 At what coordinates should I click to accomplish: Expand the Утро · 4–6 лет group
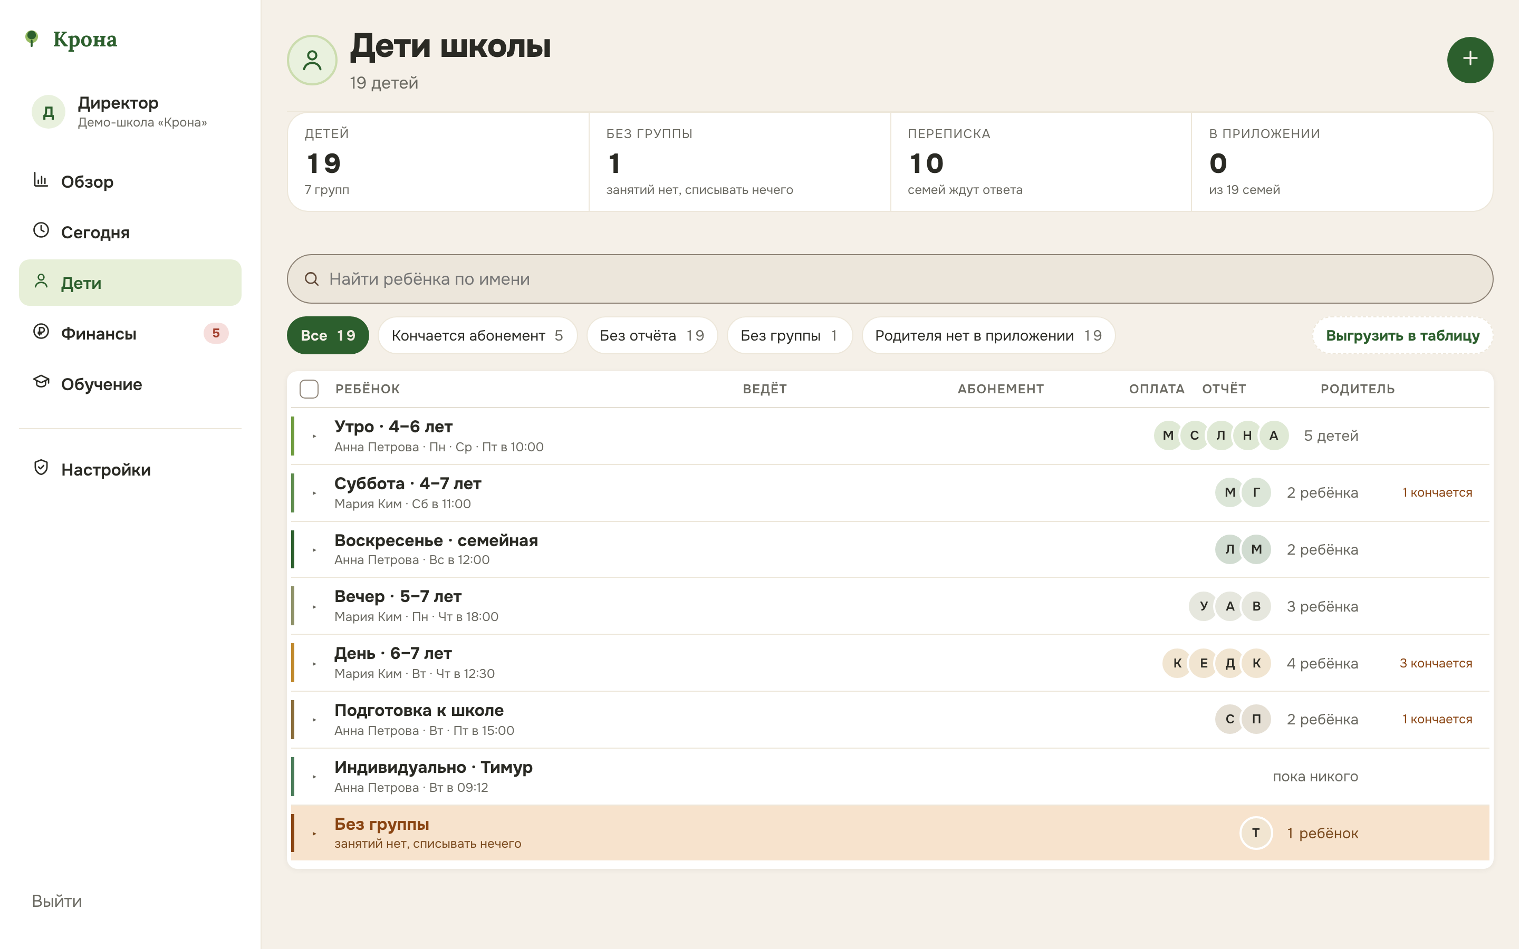(x=314, y=436)
